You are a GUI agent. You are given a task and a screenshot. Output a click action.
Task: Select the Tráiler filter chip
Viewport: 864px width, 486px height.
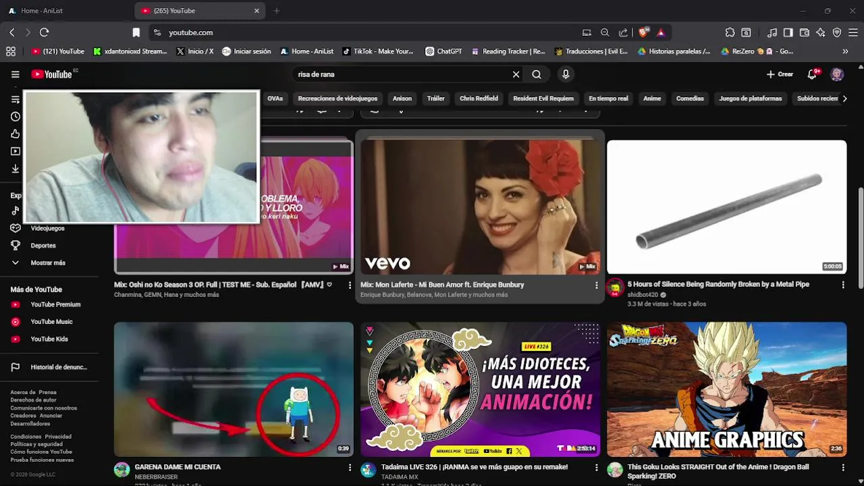click(x=436, y=99)
